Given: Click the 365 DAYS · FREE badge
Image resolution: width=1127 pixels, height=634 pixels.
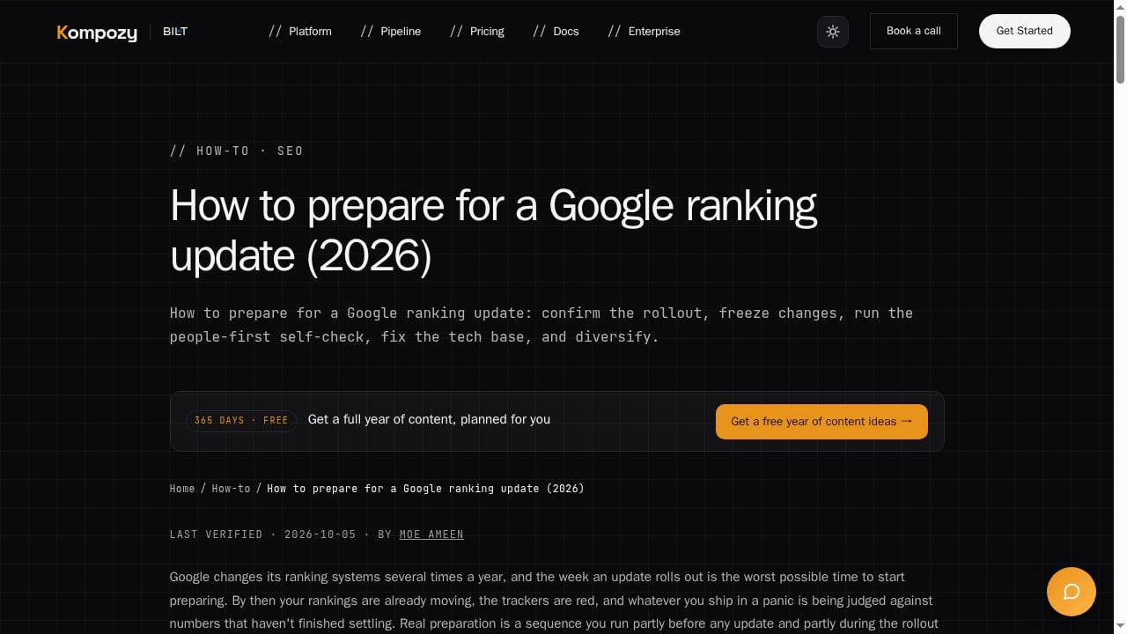Looking at the screenshot, I should (241, 421).
